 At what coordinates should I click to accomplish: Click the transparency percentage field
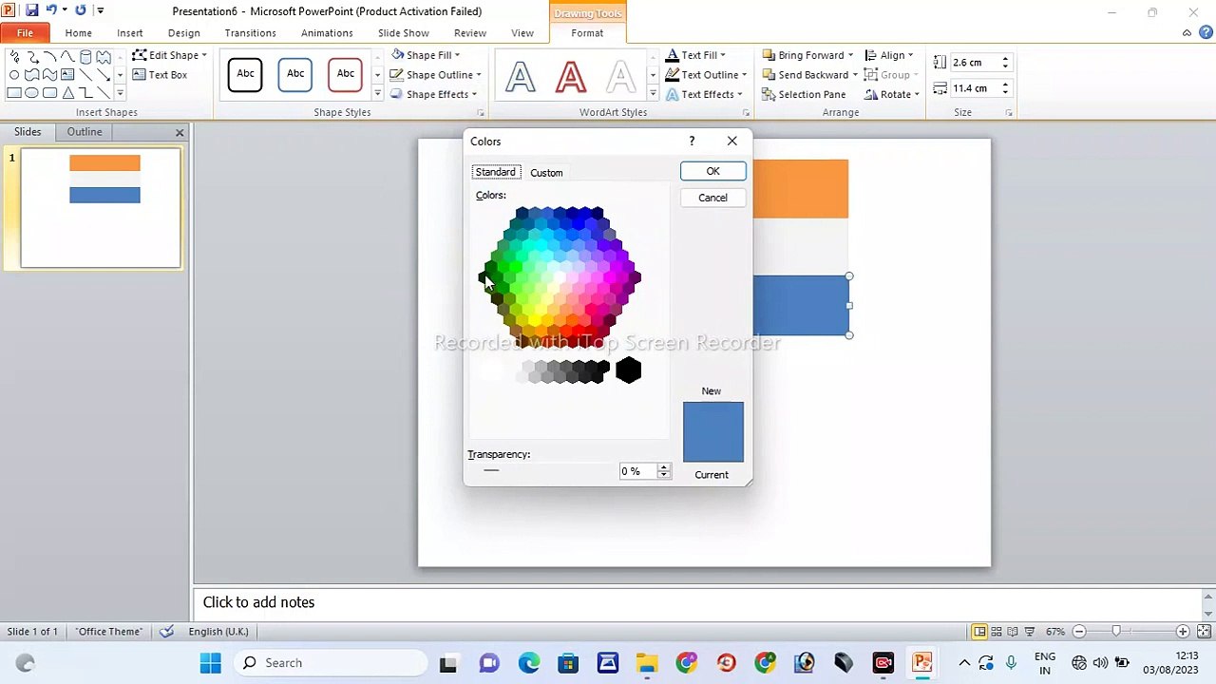coord(636,471)
